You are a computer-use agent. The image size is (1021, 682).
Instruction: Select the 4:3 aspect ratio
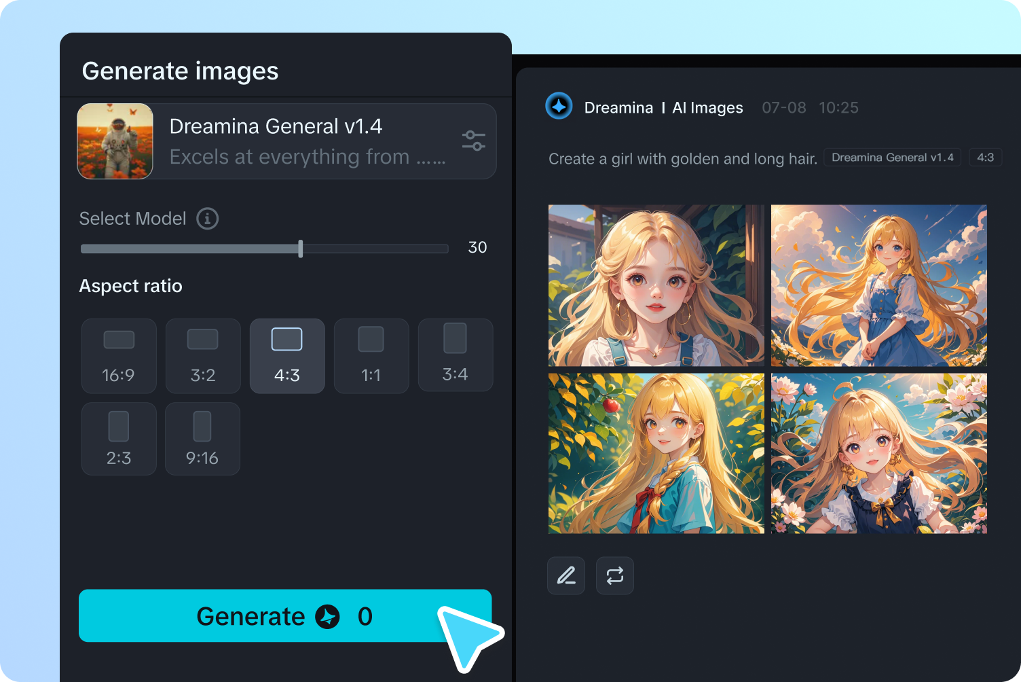coord(287,356)
